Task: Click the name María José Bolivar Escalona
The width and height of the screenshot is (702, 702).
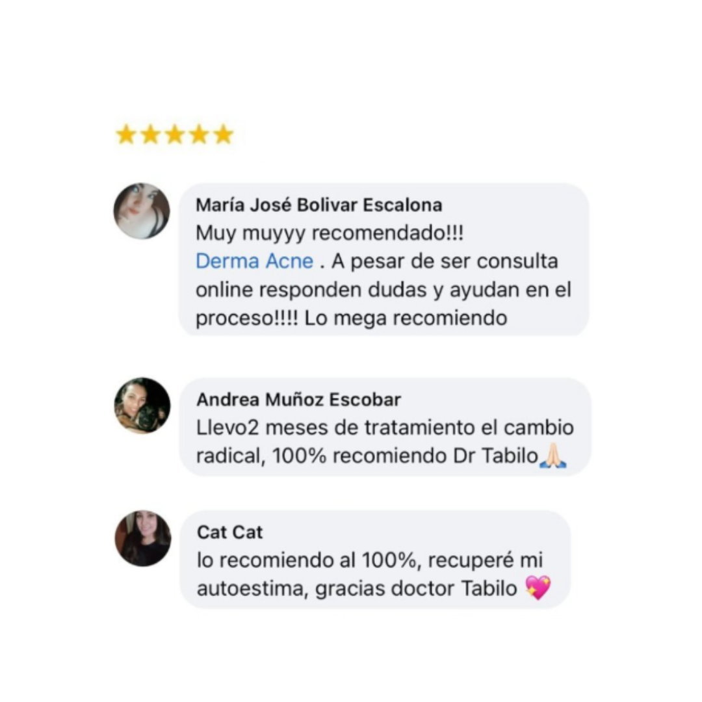Action: 318,205
